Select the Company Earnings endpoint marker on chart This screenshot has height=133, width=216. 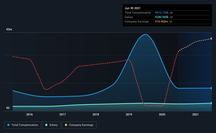tap(211, 38)
